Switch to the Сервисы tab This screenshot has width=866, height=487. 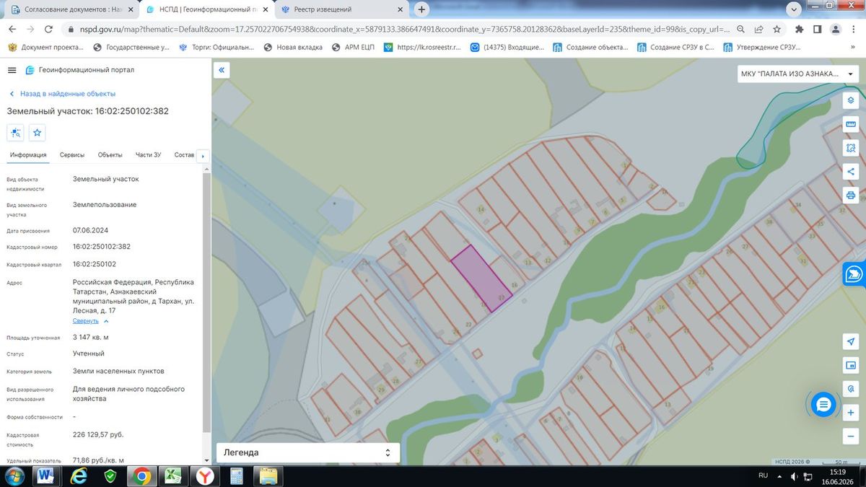[72, 155]
